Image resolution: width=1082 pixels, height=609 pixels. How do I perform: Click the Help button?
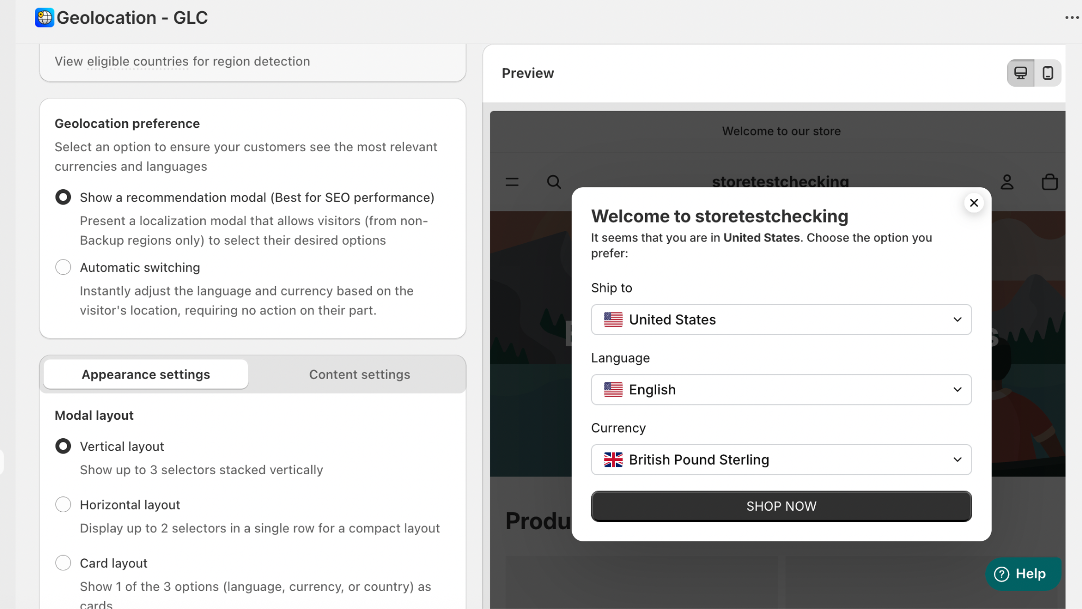[x=1022, y=574]
